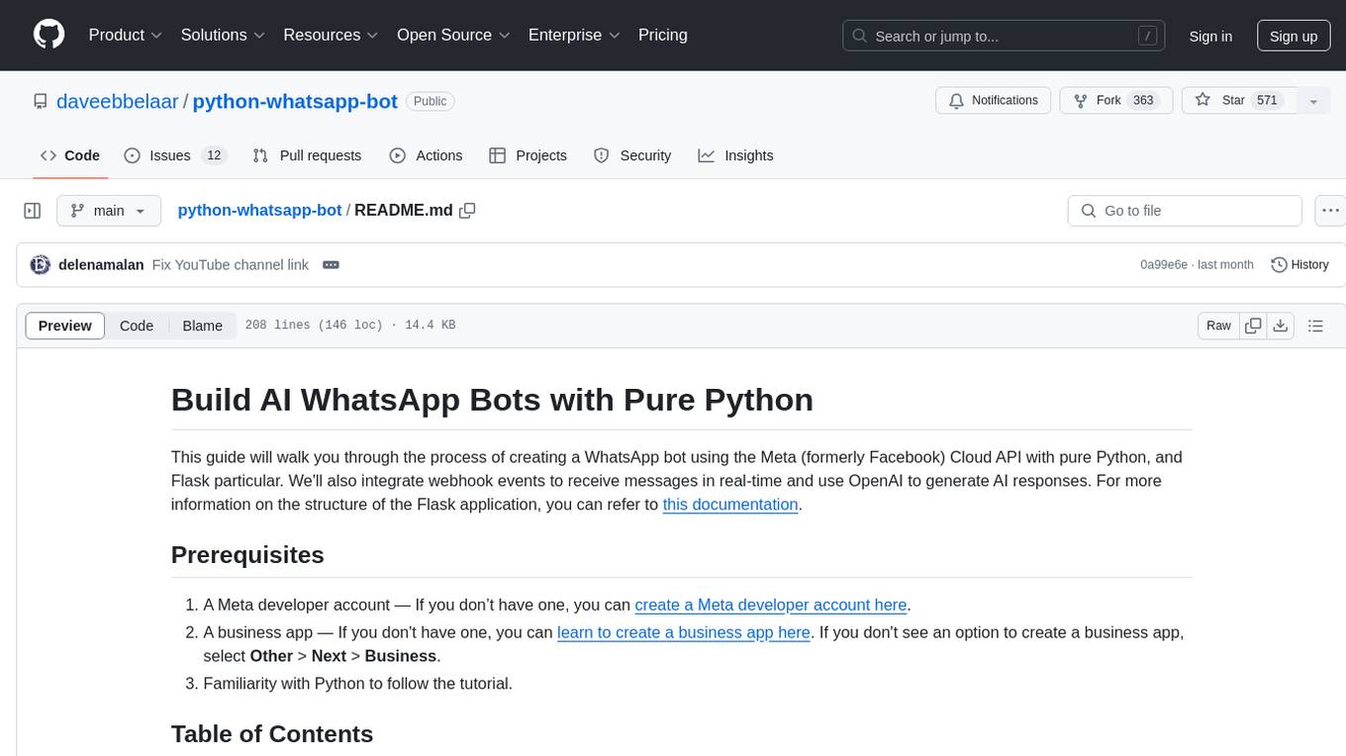Open the Pricing page
The width and height of the screenshot is (1346, 756).
[663, 35]
